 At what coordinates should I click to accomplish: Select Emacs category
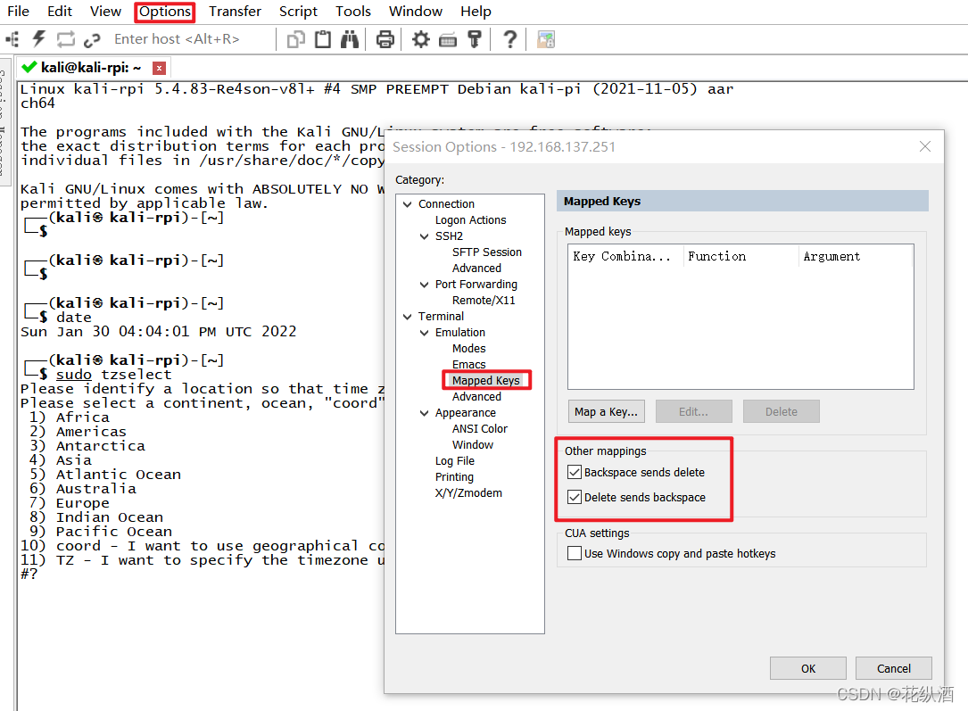(468, 365)
